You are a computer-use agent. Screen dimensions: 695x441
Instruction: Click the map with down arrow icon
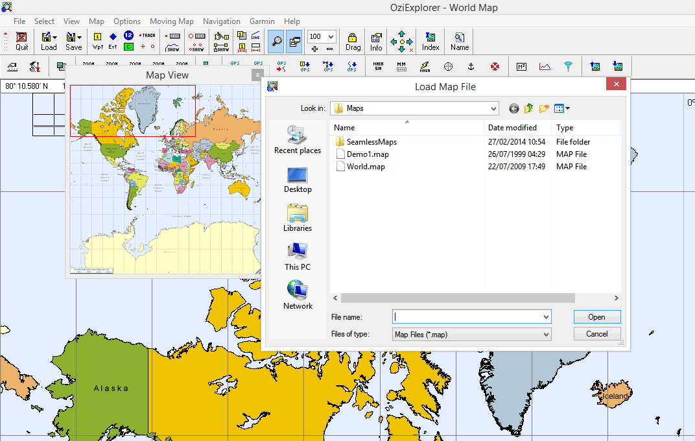click(x=618, y=67)
